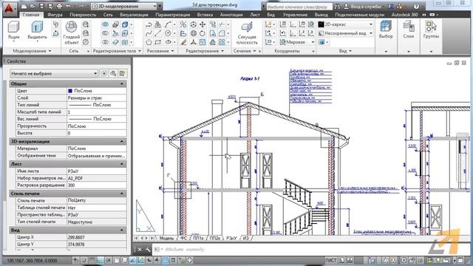
Task: Open the 3D-моделирование workspace dropdown
Action: [124, 6]
